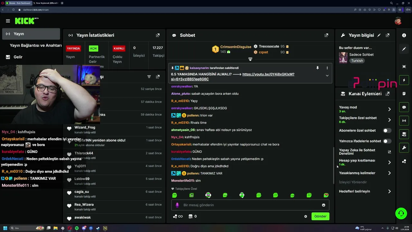Click the three-dots cluster icon in right sidebar
412x232 pixels.
404,161
